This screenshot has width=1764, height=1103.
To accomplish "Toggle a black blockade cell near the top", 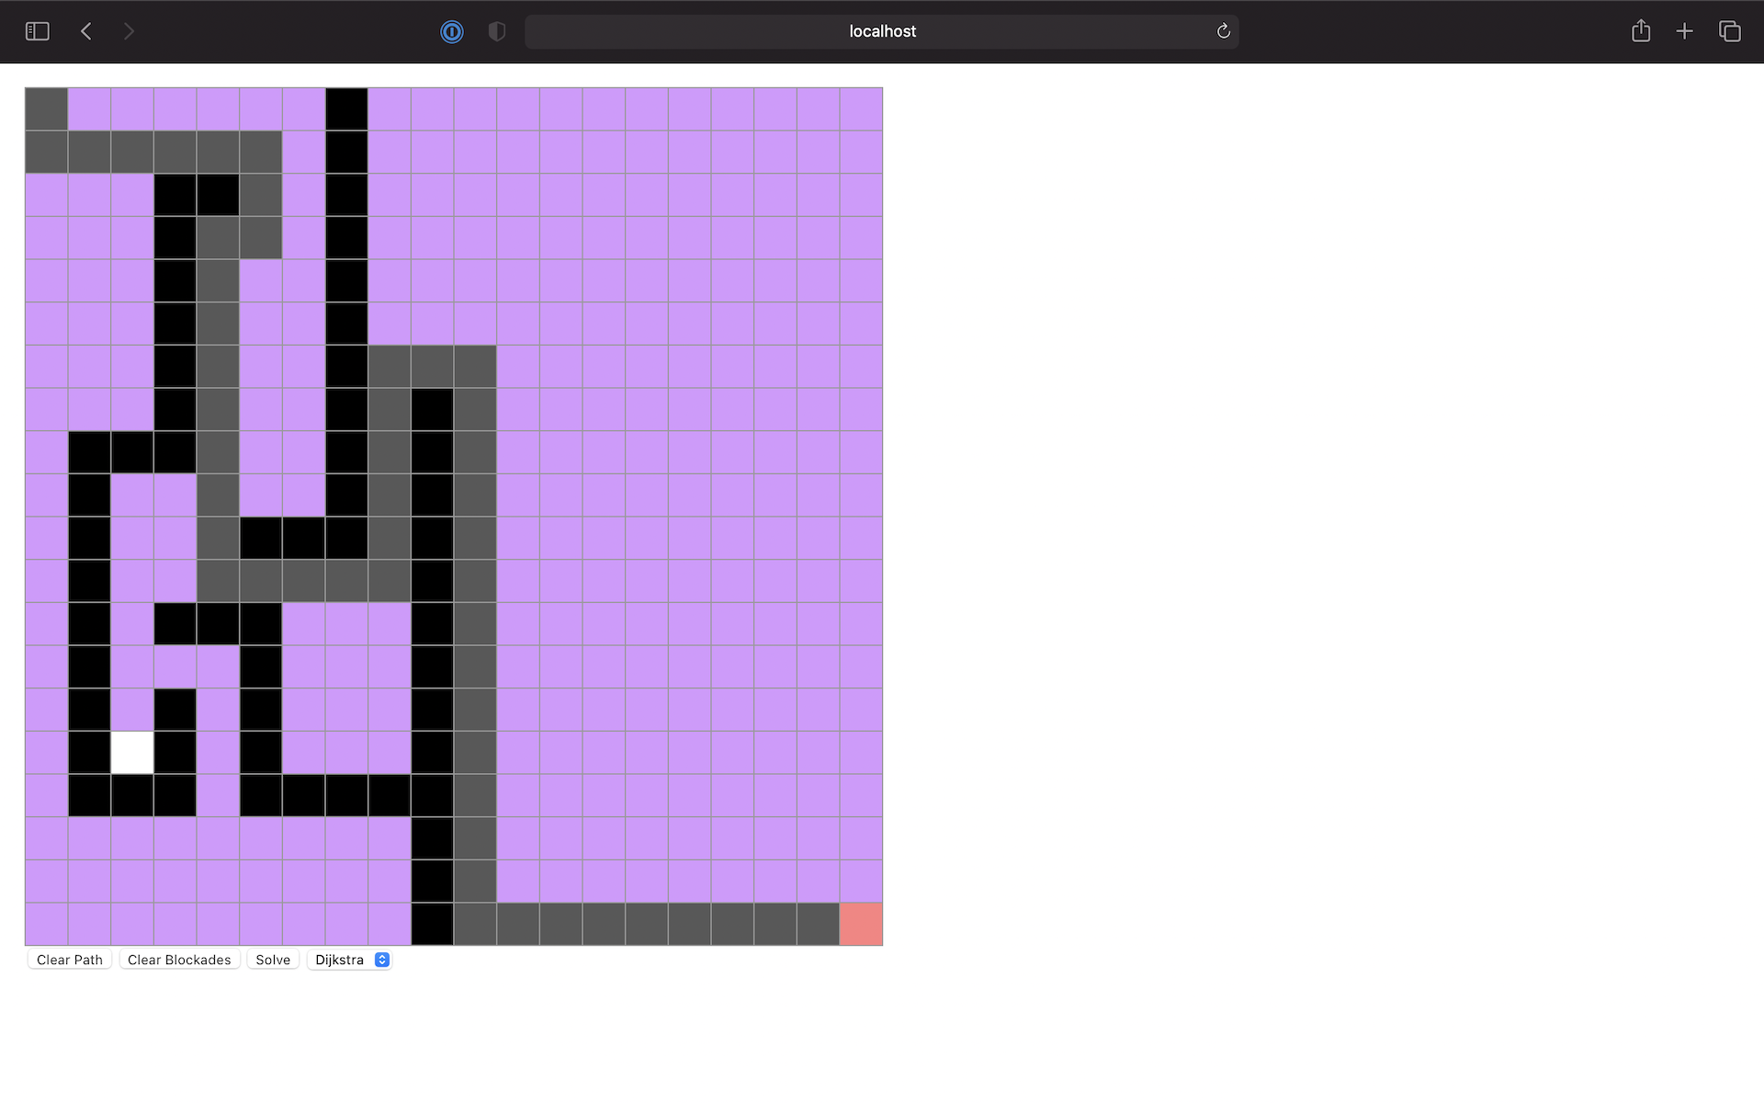I will (x=346, y=108).
